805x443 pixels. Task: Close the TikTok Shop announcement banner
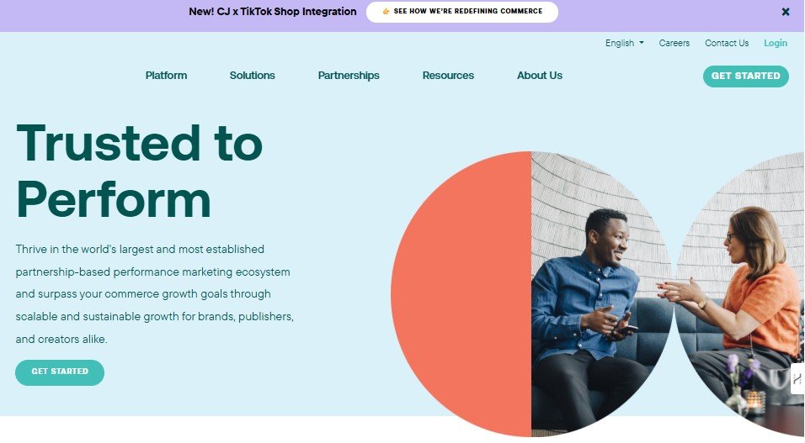[x=786, y=12]
